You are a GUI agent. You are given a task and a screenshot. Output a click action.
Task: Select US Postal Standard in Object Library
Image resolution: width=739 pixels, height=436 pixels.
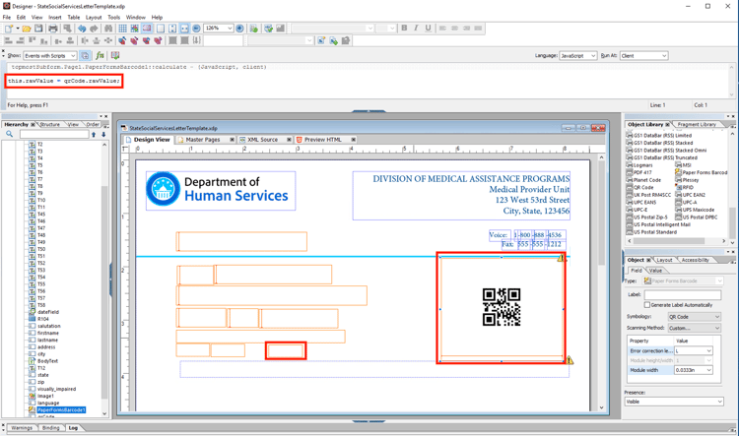point(652,232)
